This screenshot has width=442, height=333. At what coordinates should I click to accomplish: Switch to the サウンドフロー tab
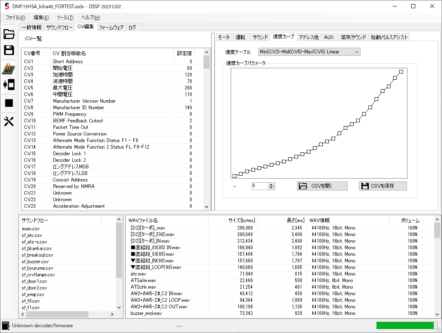click(x=59, y=27)
